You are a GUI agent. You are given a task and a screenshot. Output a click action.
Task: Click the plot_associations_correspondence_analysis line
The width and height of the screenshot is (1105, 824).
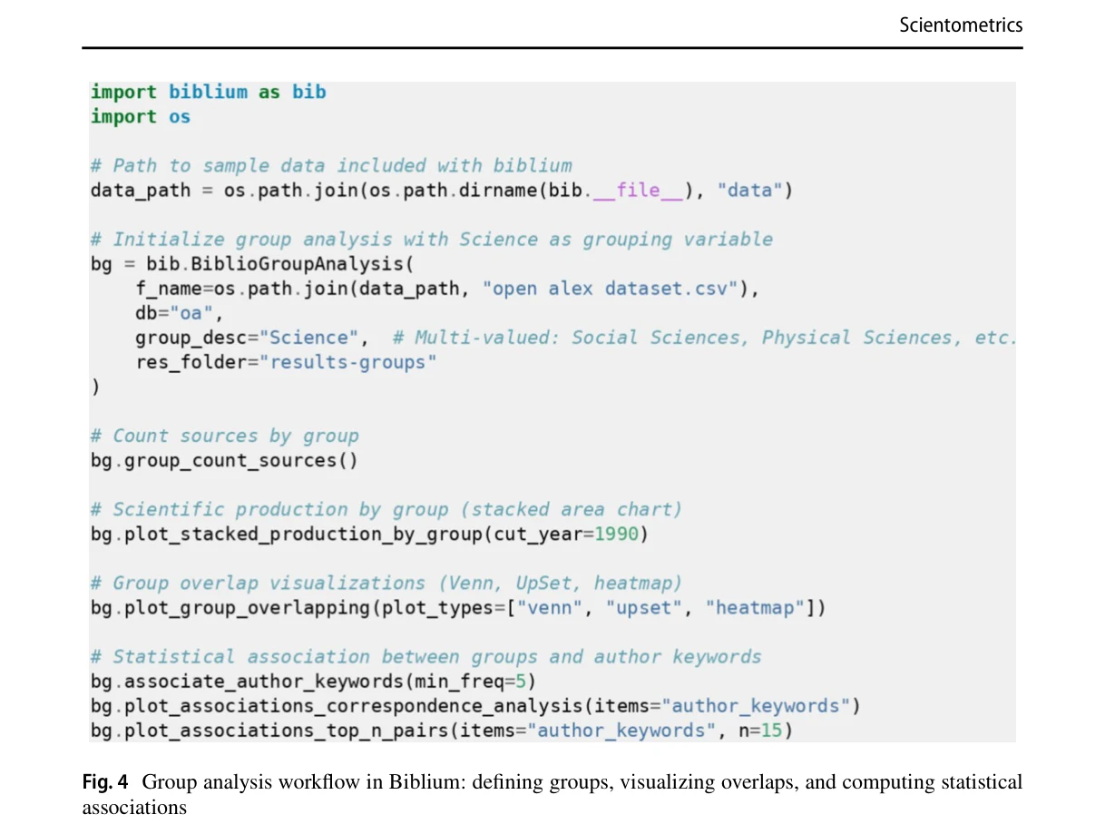click(475, 705)
